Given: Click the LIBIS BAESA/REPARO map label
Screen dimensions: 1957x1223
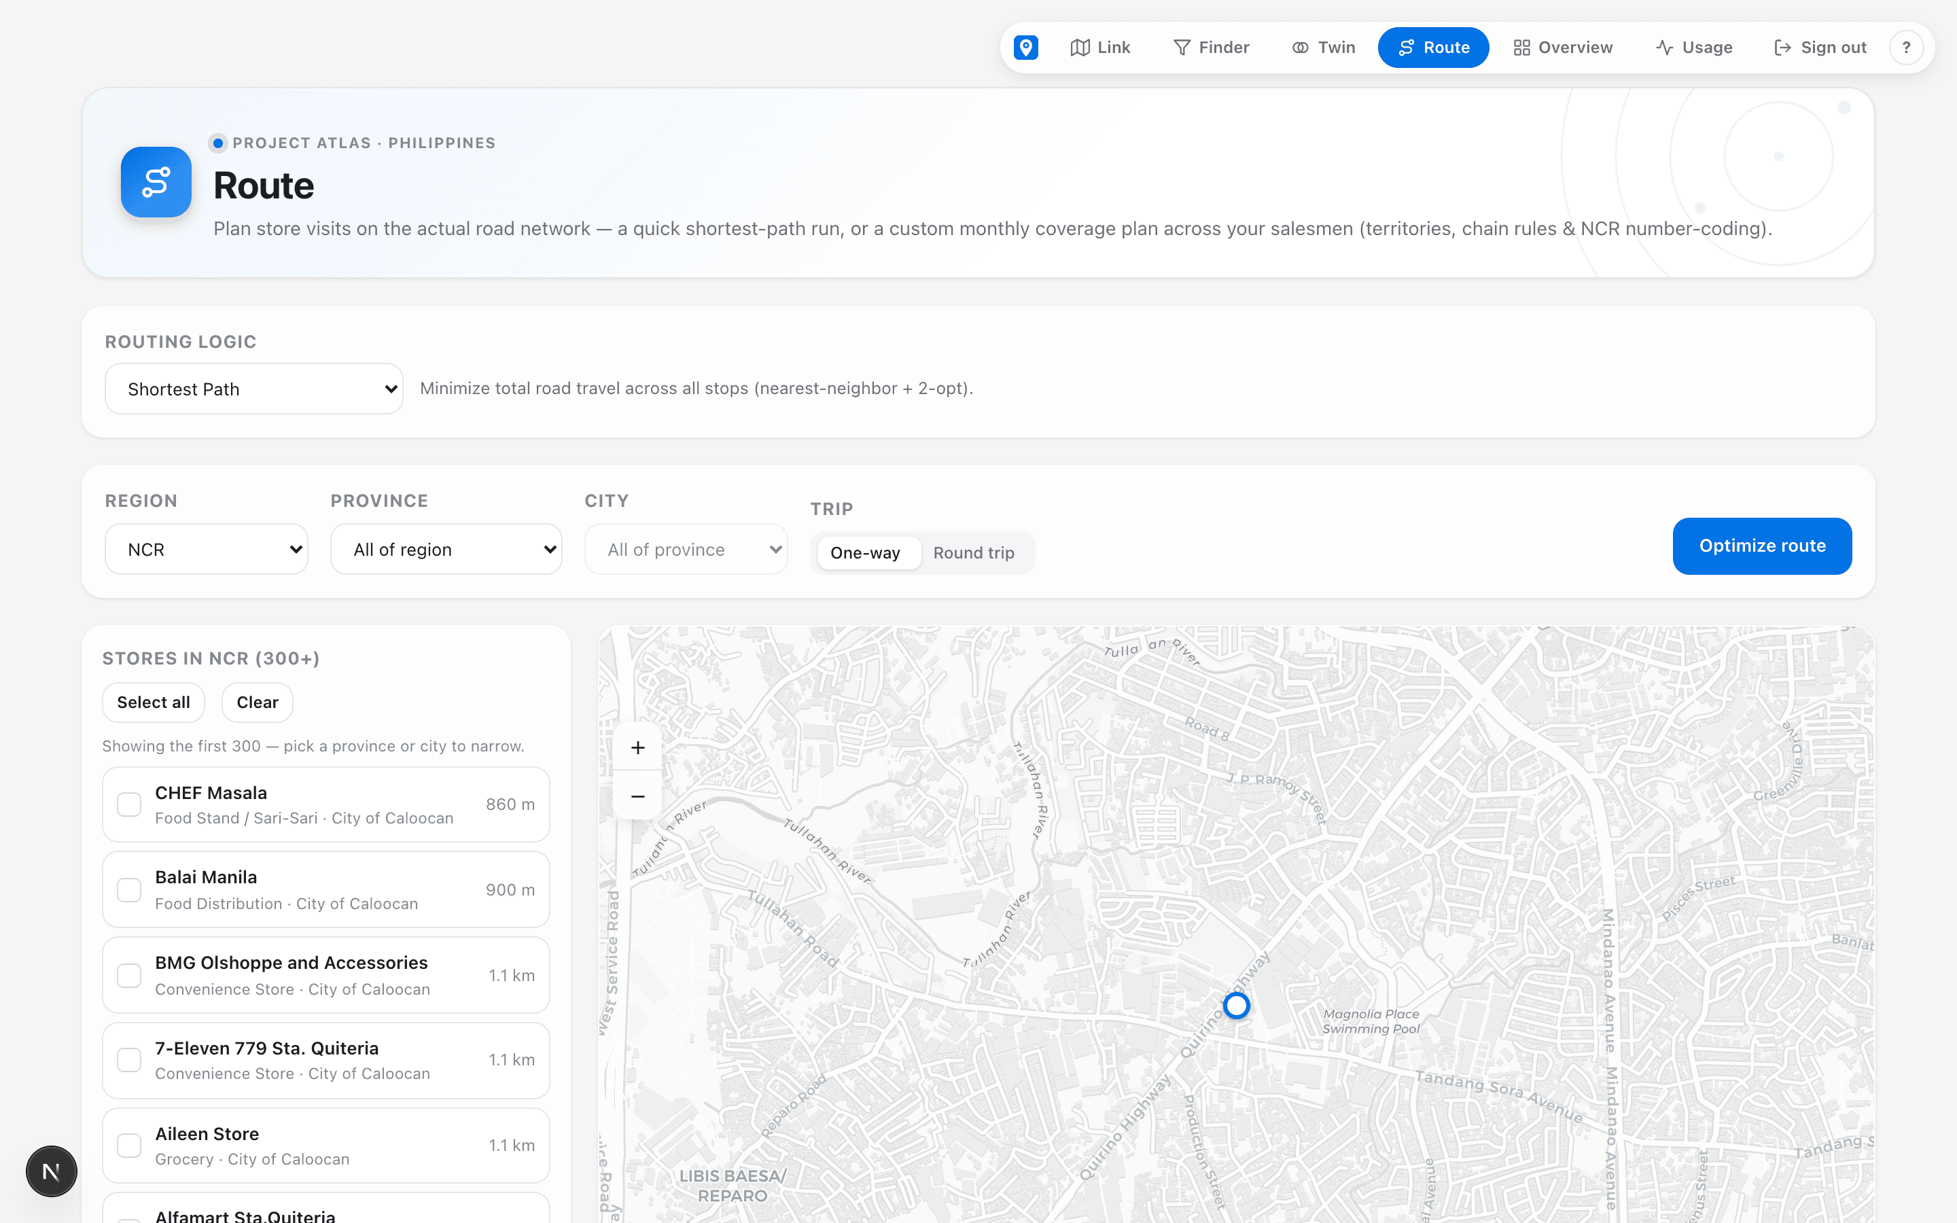Looking at the screenshot, I should pos(732,1186).
